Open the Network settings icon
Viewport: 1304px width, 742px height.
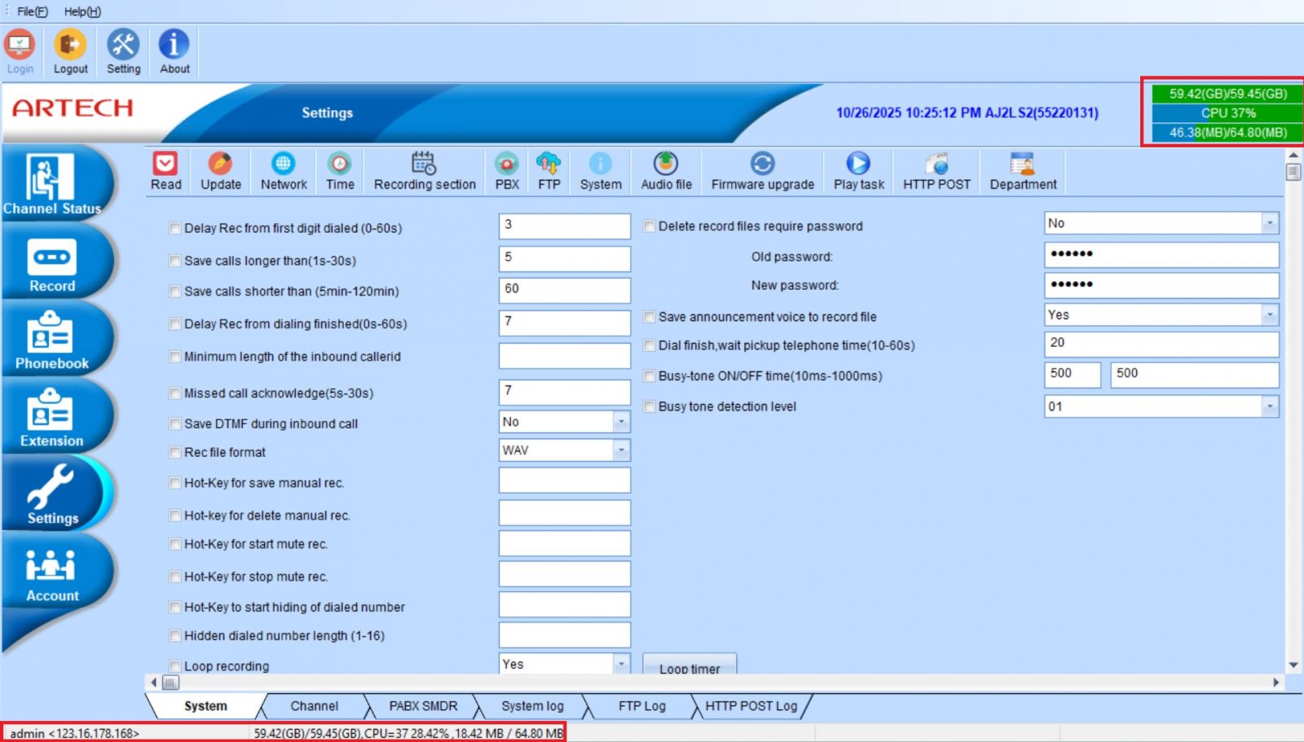[x=283, y=171]
